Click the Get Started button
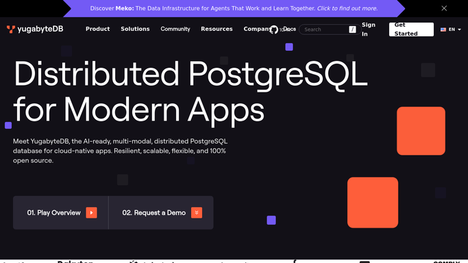Viewport: 468px width, 263px height. click(x=411, y=29)
